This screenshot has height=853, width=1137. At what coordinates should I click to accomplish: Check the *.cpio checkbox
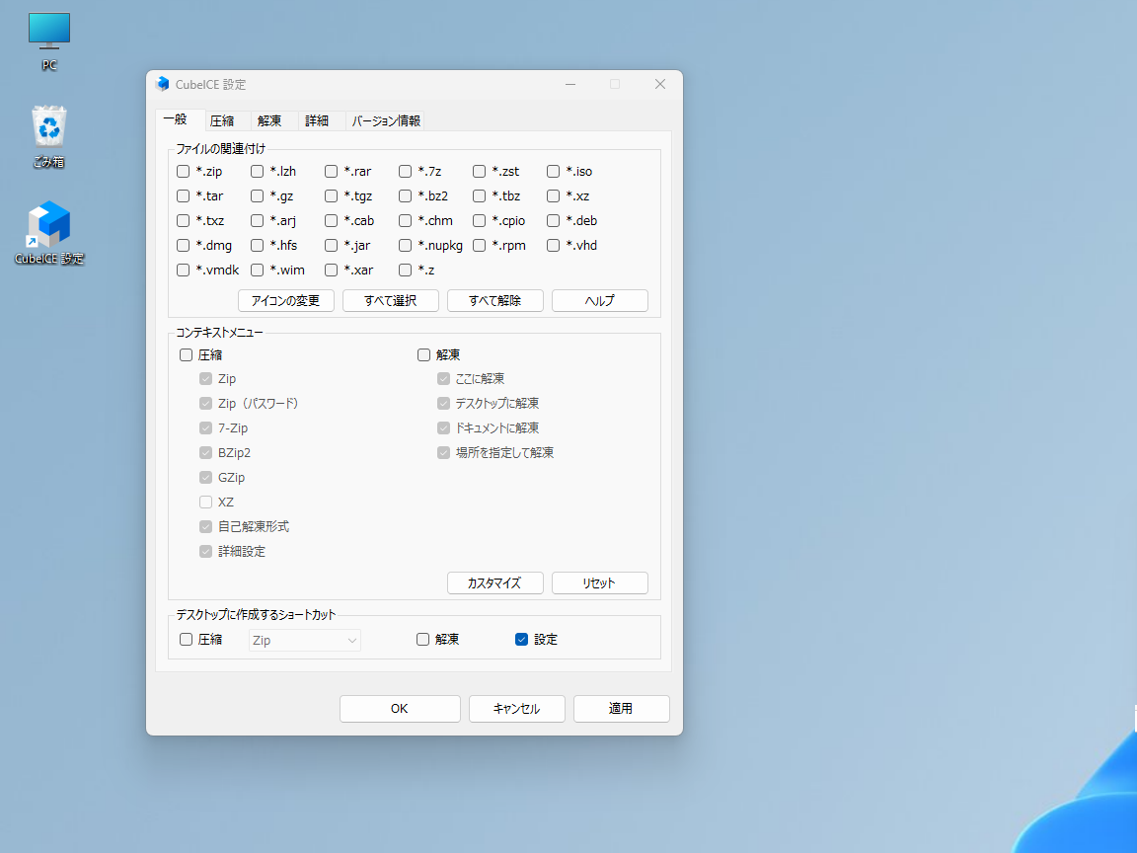pyautogui.click(x=479, y=220)
